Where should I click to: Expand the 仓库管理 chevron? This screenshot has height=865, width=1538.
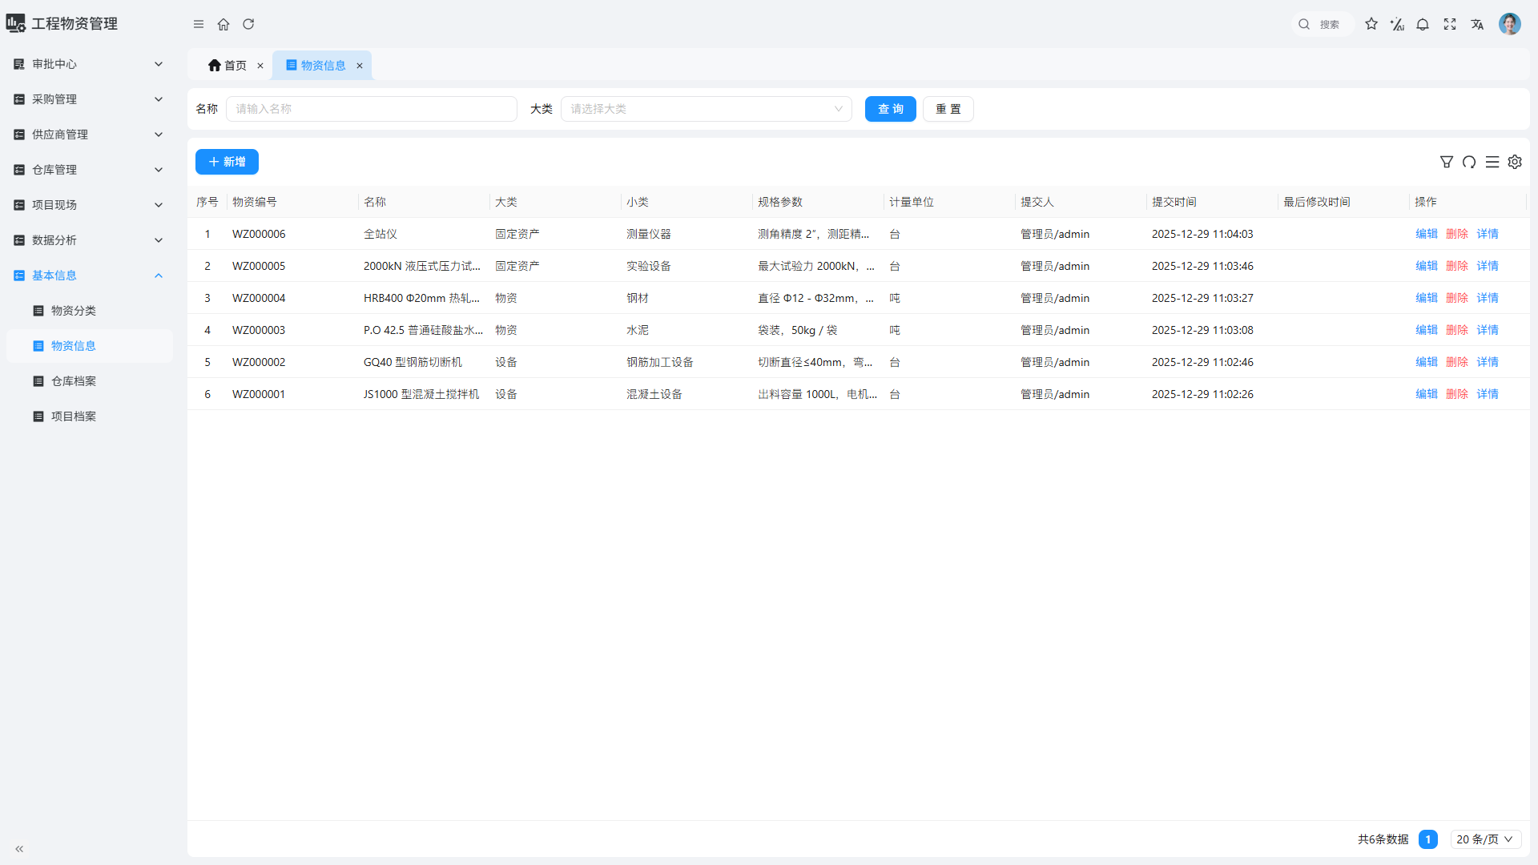(x=159, y=170)
